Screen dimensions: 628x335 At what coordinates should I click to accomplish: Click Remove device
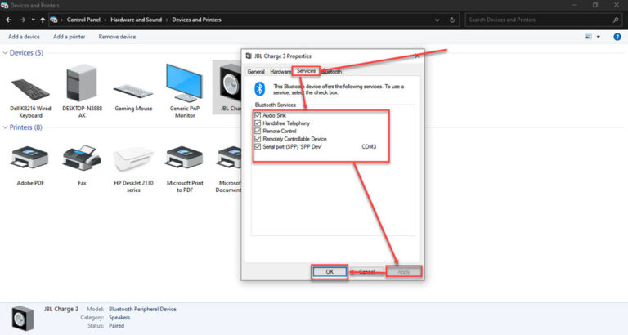click(117, 37)
